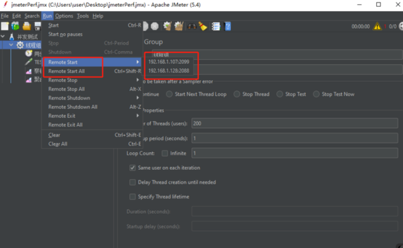403x248 pixels.
Task: Choose Remote Exit All menu item
Action: click(92, 125)
